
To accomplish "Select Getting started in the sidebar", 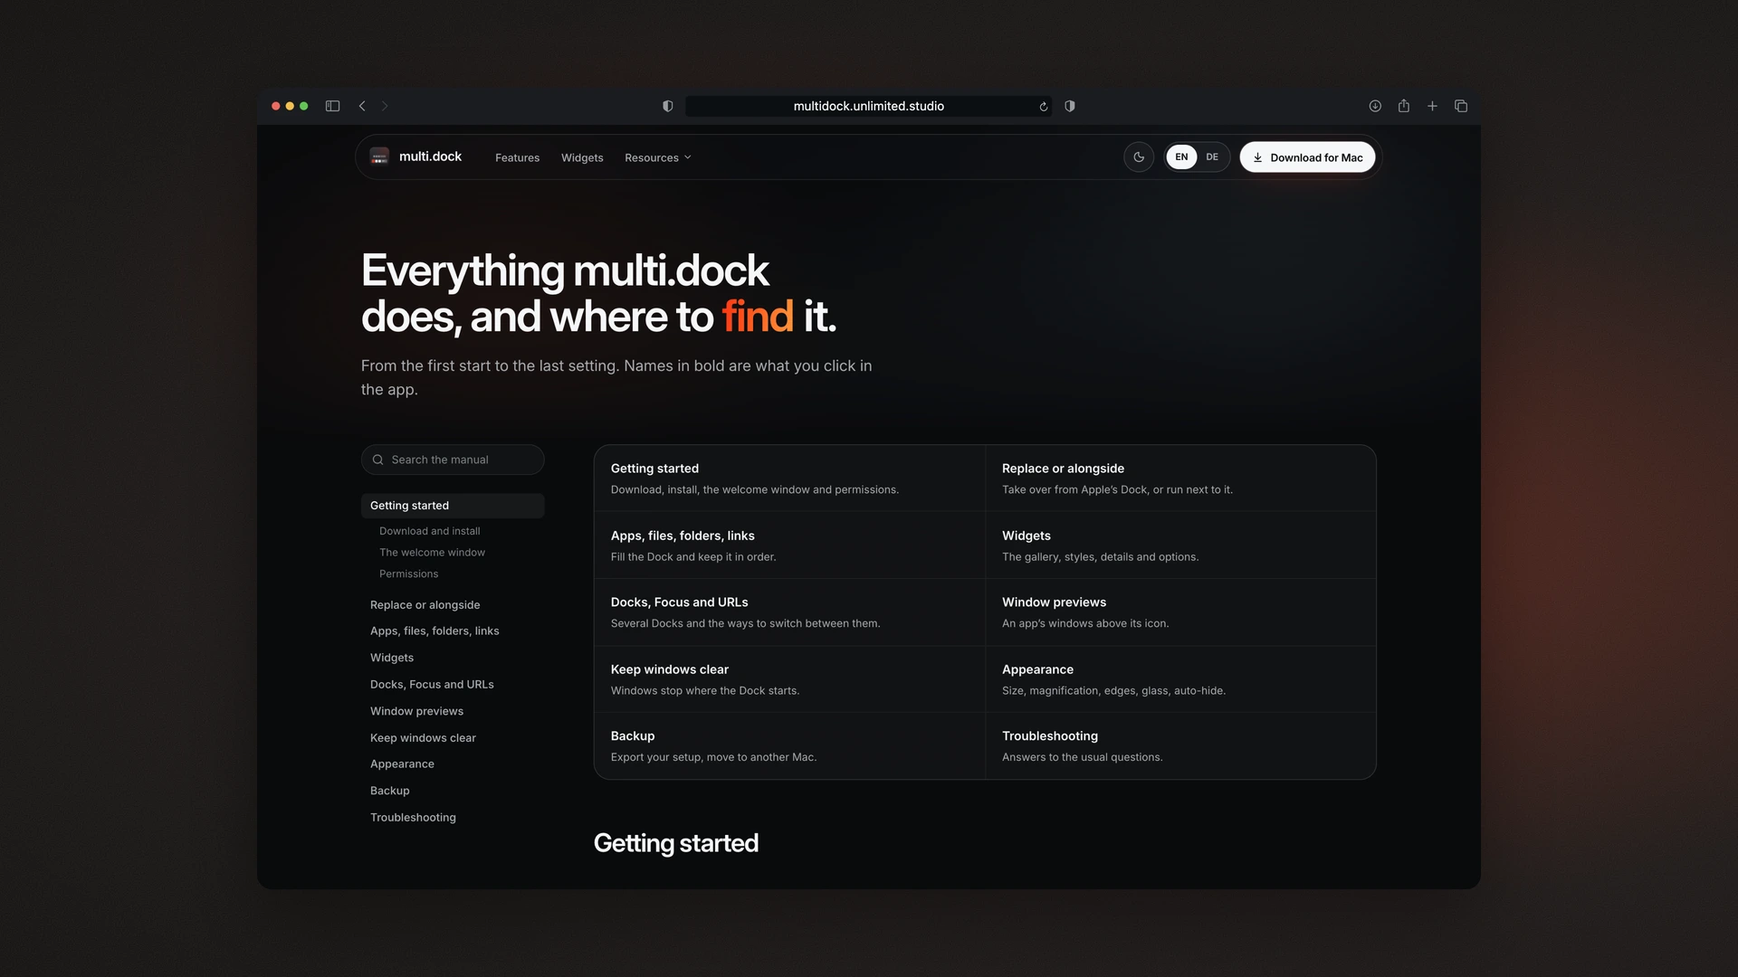I will click(x=453, y=506).
